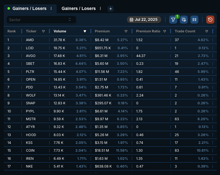220x175 pixels.
Task: Click HOOD volume 8.03 K
Action: (x=59, y=135)
